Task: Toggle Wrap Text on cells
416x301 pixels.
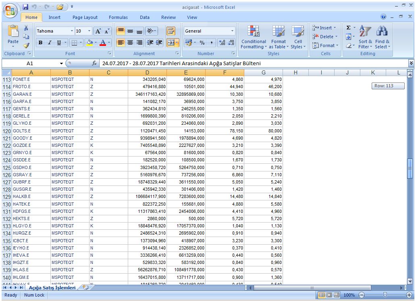Action: coord(171,31)
